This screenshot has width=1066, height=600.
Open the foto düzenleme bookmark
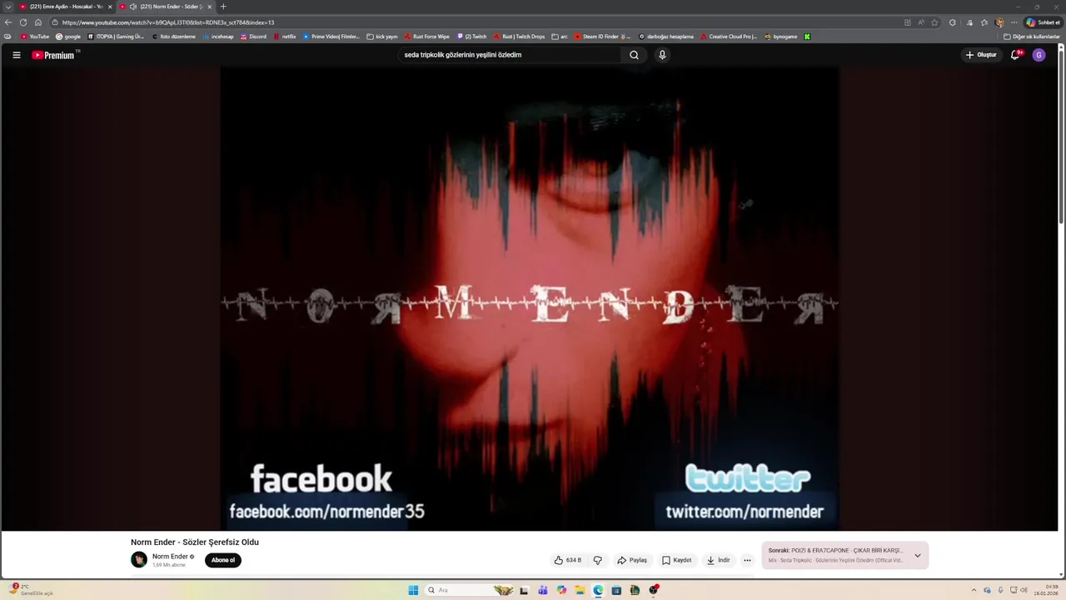click(x=173, y=37)
